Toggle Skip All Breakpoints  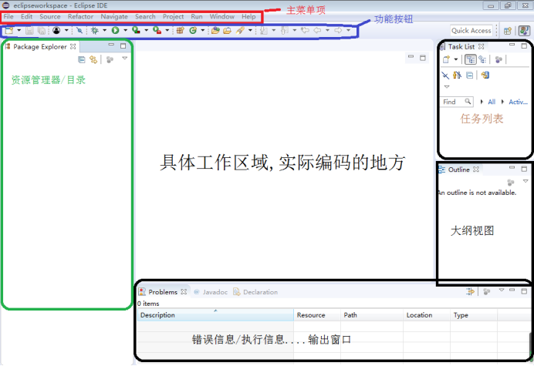[x=79, y=31]
